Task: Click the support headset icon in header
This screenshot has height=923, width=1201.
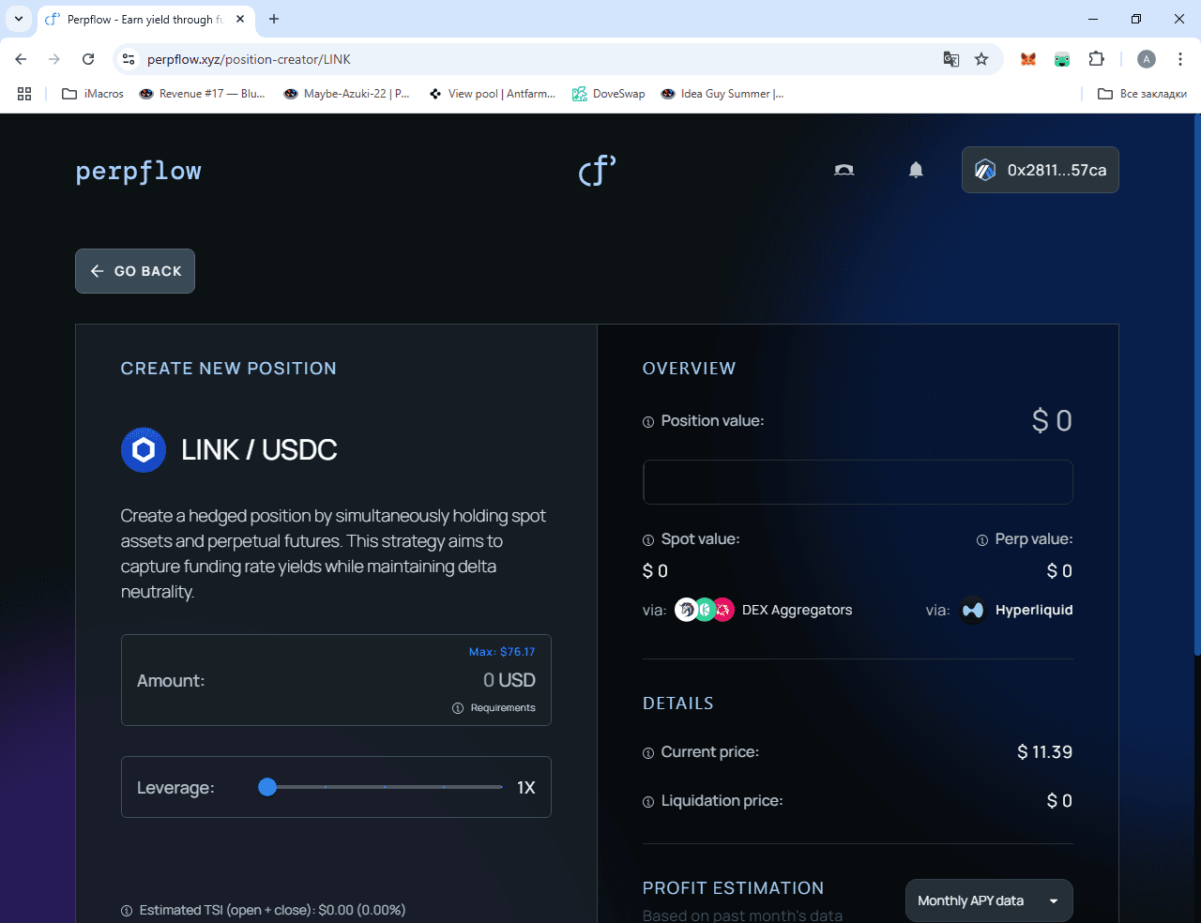Action: tap(844, 170)
